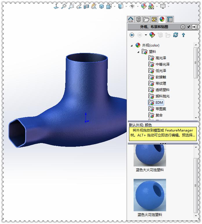
Task: Pin the task pane with pushpin icon
Action: (189, 27)
